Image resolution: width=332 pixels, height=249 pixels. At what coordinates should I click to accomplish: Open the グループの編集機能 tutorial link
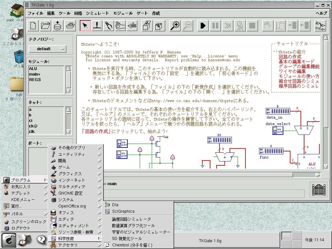(299, 66)
